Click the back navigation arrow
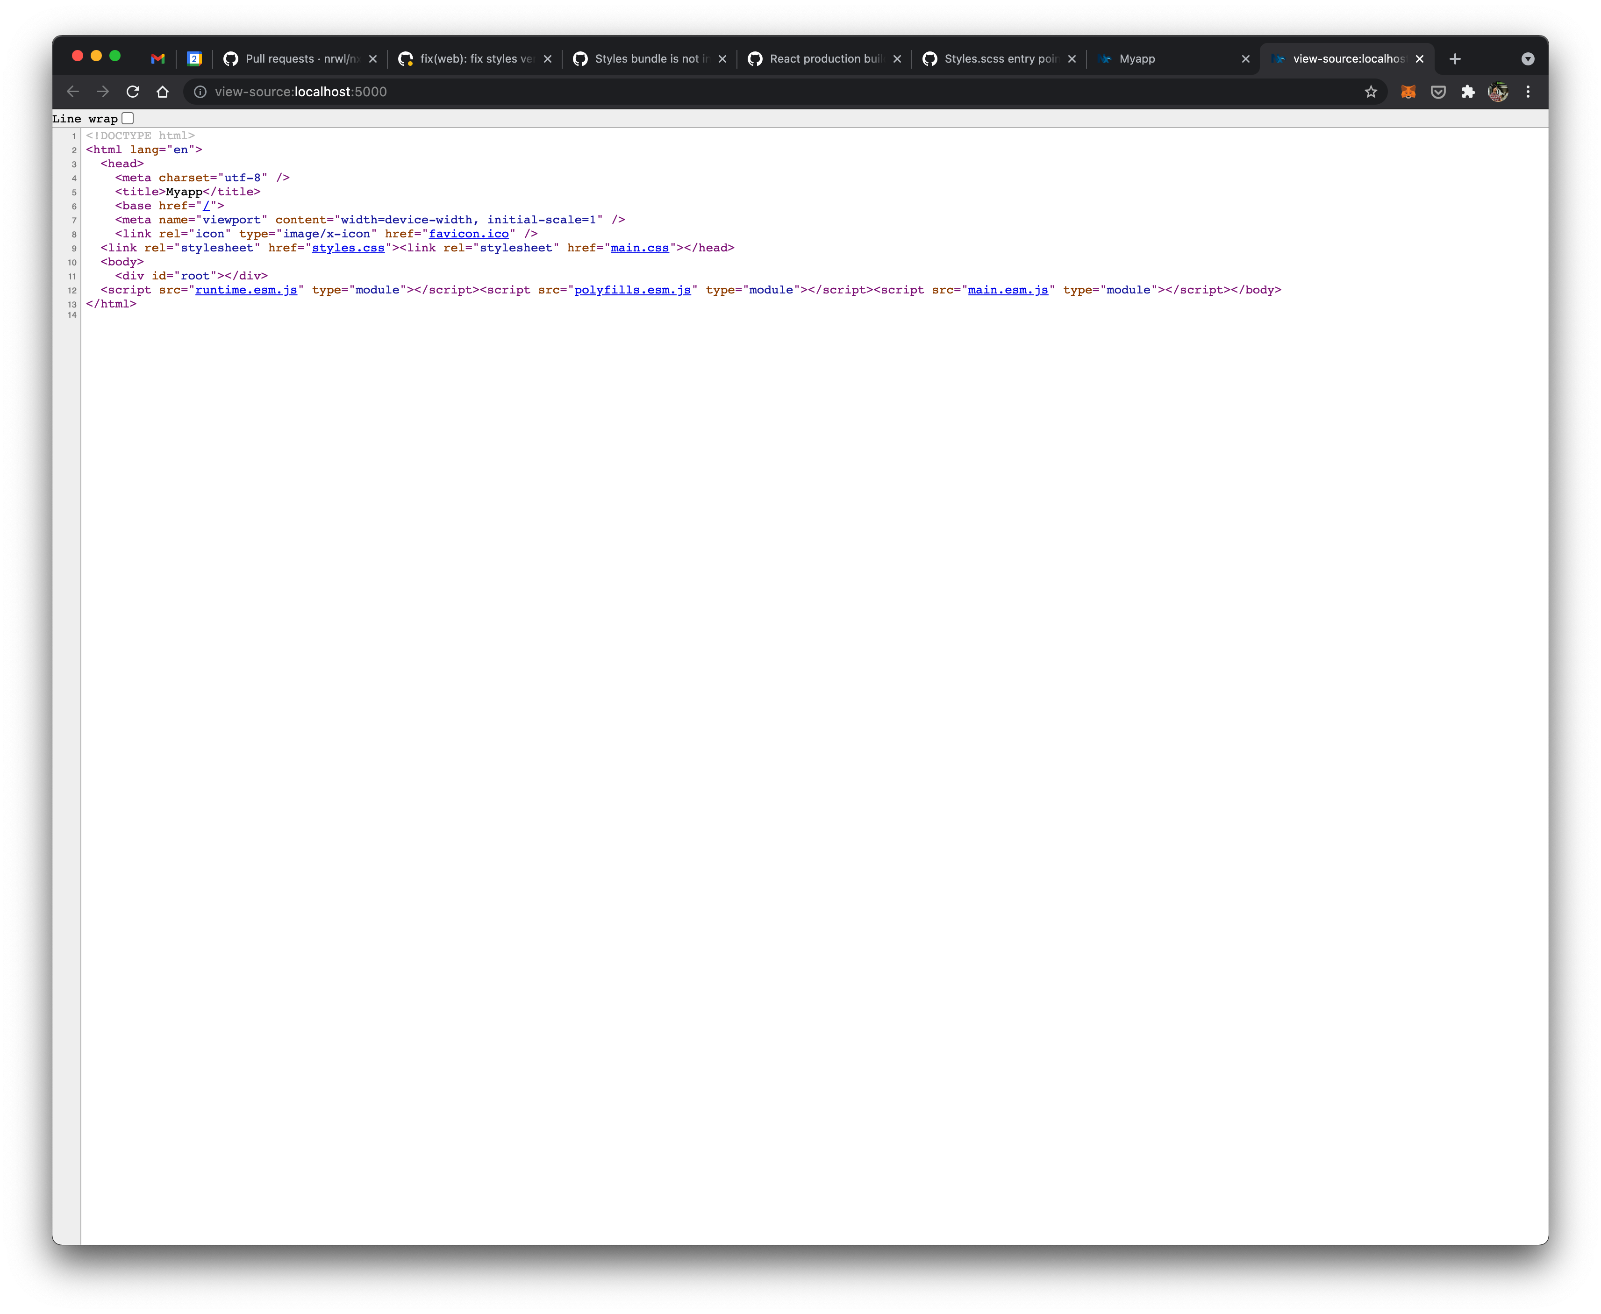This screenshot has height=1314, width=1601. (x=72, y=92)
